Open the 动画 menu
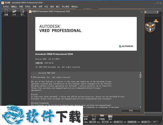The height and width of the screenshot is (125, 163). tap(40, 7)
